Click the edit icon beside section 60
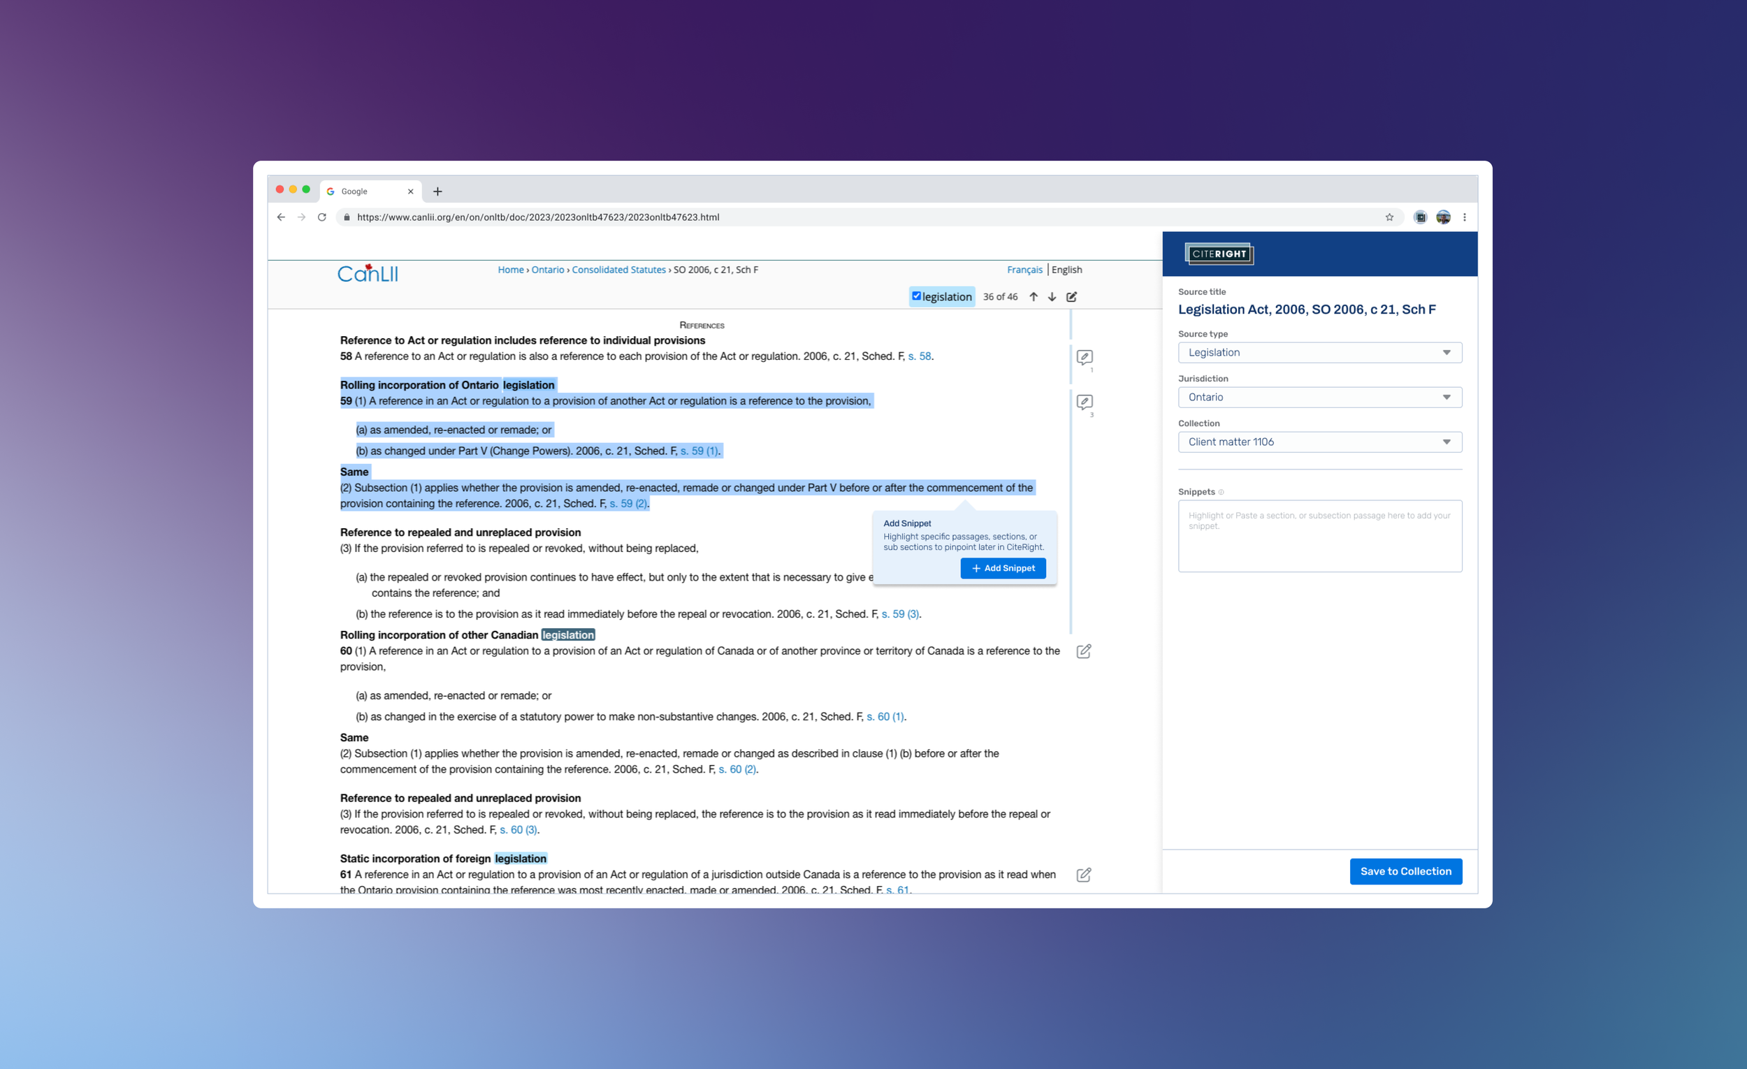1747x1069 pixels. pyautogui.click(x=1083, y=651)
